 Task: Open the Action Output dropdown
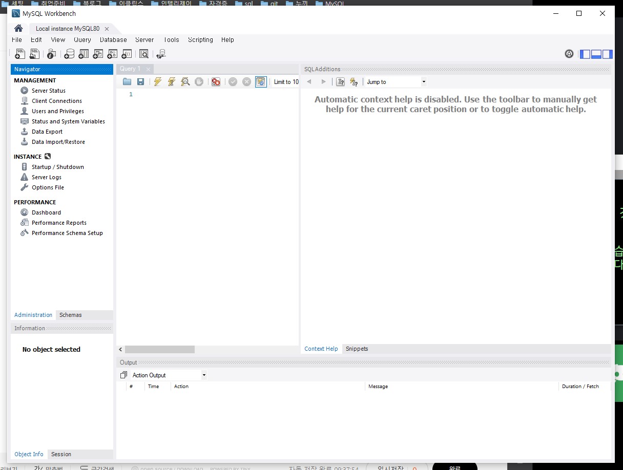[169, 375]
